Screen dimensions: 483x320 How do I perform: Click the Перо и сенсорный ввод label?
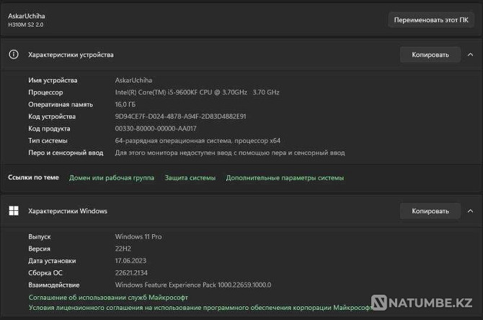pos(66,152)
